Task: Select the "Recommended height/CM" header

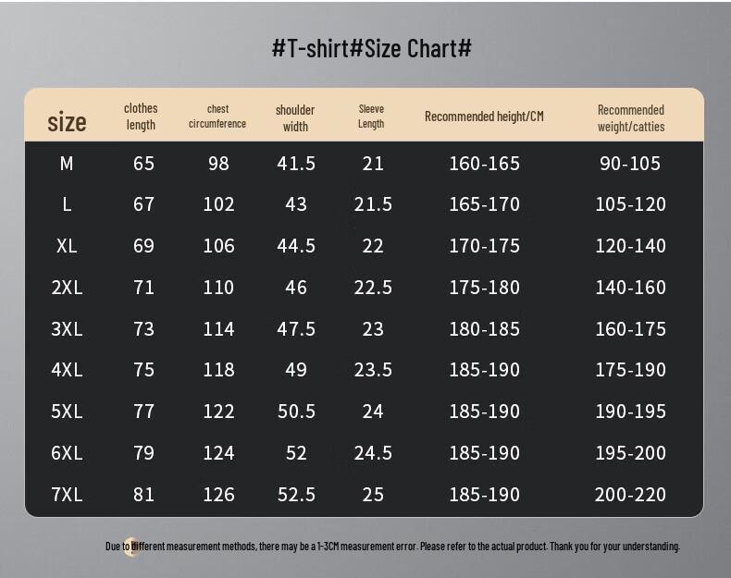Action: [x=484, y=116]
